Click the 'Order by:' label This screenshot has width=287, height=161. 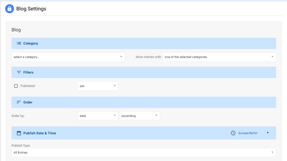[x=18, y=116]
